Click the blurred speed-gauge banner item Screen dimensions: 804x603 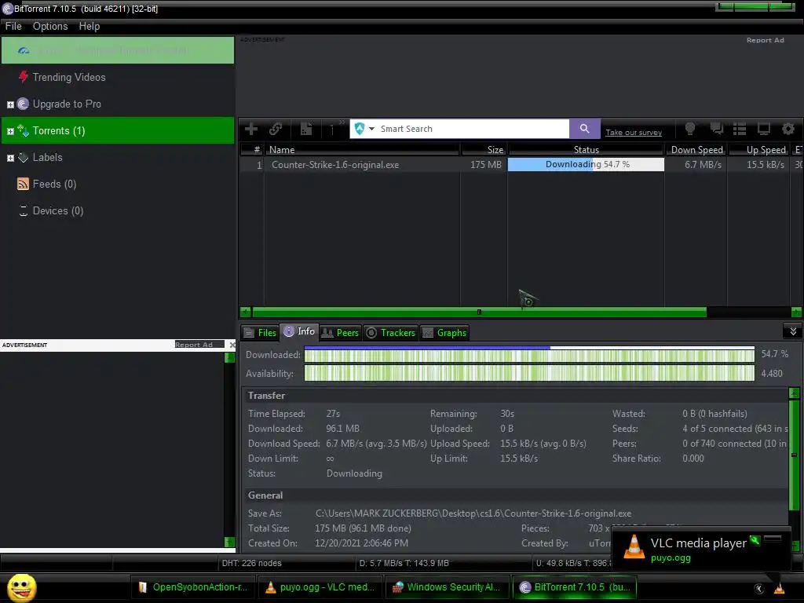(x=118, y=50)
